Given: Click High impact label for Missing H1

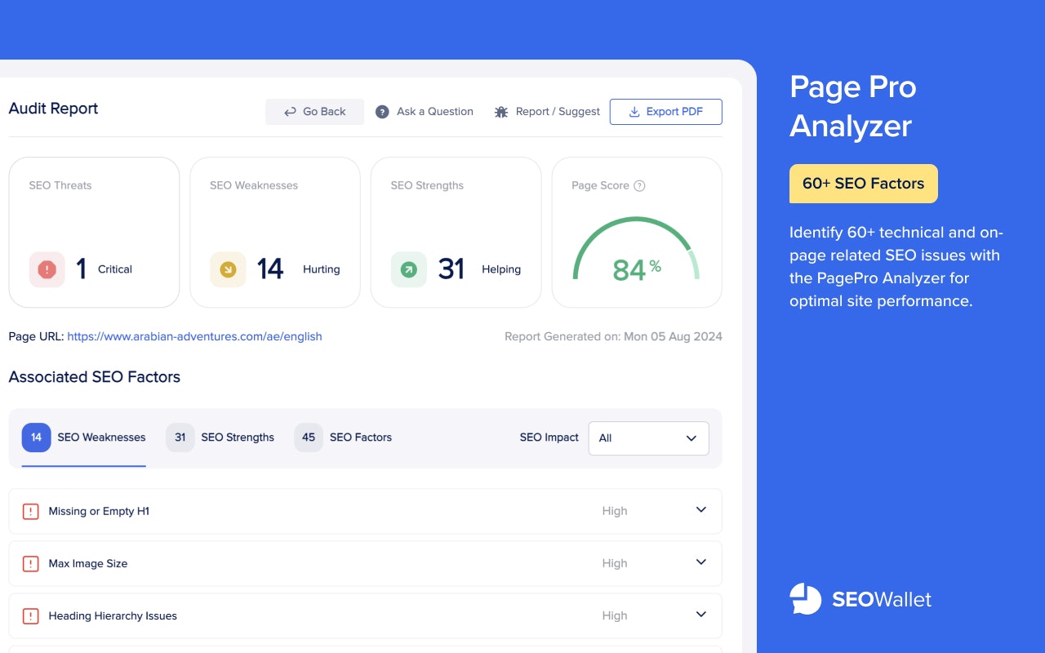Looking at the screenshot, I should (615, 511).
